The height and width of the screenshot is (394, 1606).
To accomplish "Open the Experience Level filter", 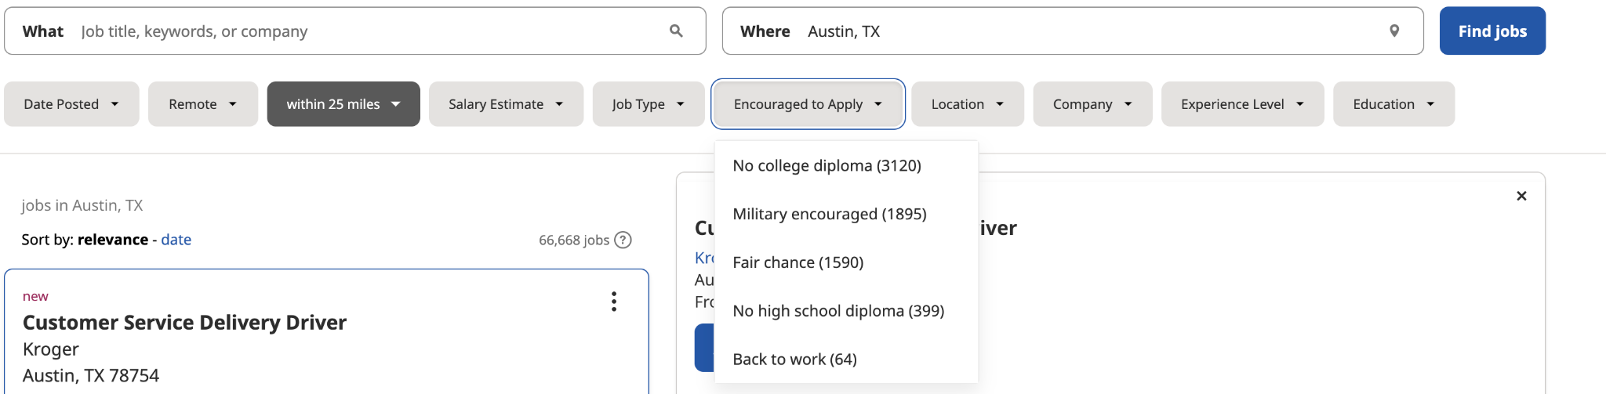I will 1242,104.
